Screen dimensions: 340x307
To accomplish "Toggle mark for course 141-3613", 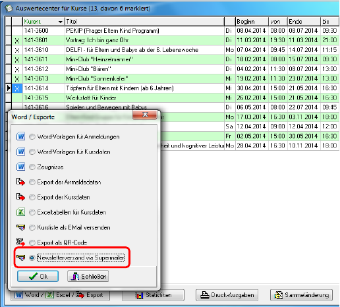I will 17,79.
